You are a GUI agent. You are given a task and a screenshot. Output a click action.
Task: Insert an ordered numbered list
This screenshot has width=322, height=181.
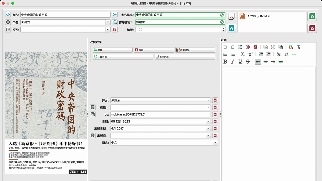click(x=225, y=54)
